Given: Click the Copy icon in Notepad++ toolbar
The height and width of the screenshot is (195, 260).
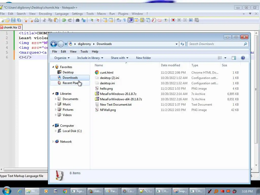Looking at the screenshot, I should (x=50, y=20).
